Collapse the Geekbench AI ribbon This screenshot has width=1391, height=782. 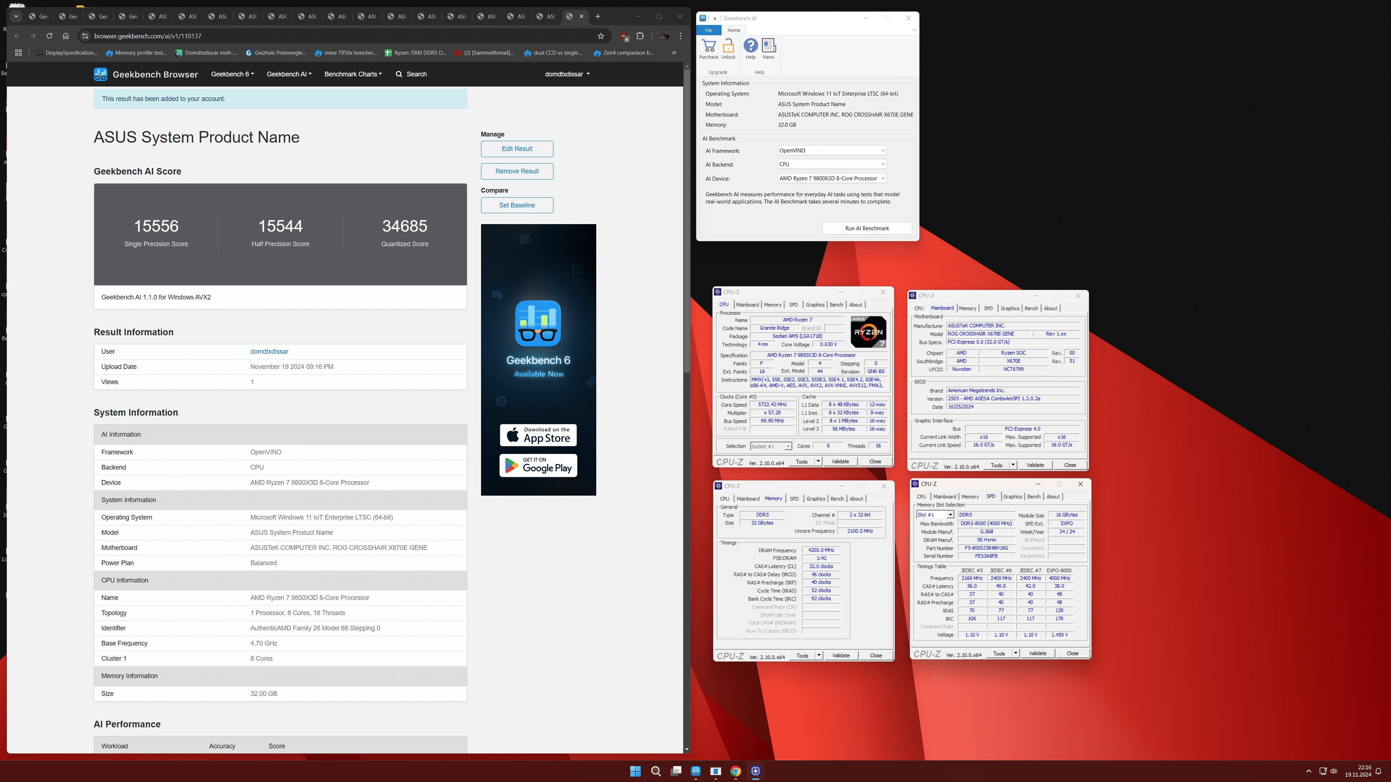coord(914,30)
